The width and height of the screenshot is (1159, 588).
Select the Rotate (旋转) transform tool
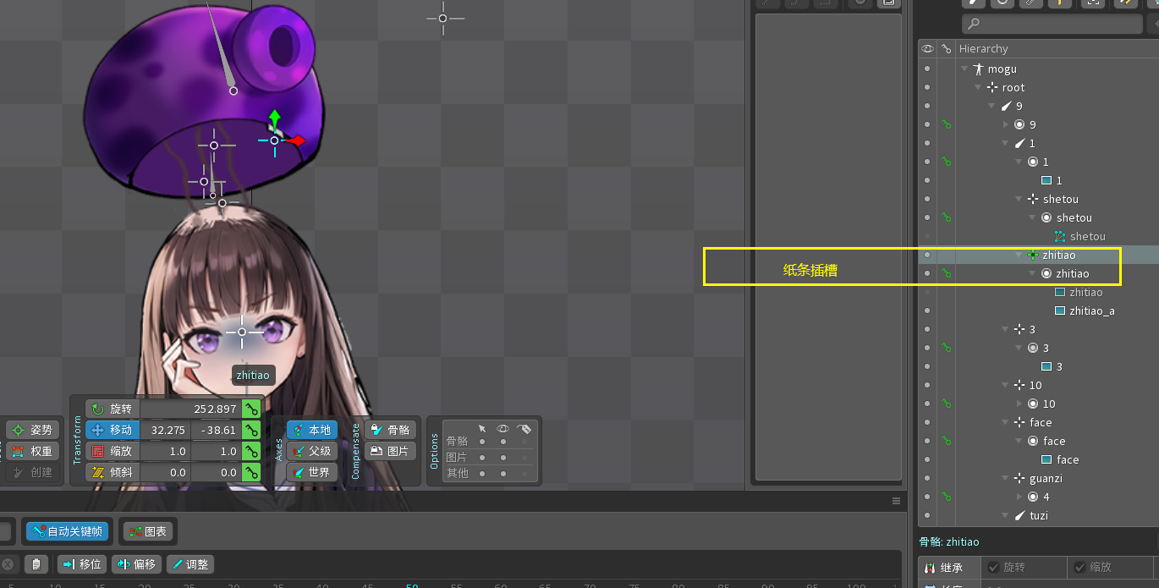point(113,409)
